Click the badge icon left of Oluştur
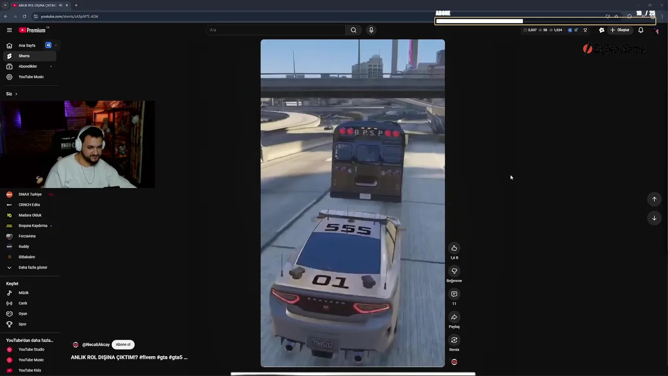This screenshot has width=668, height=376. tap(602, 30)
